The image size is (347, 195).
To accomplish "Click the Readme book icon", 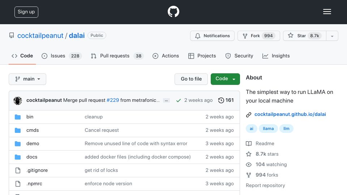I will pos(249,144).
